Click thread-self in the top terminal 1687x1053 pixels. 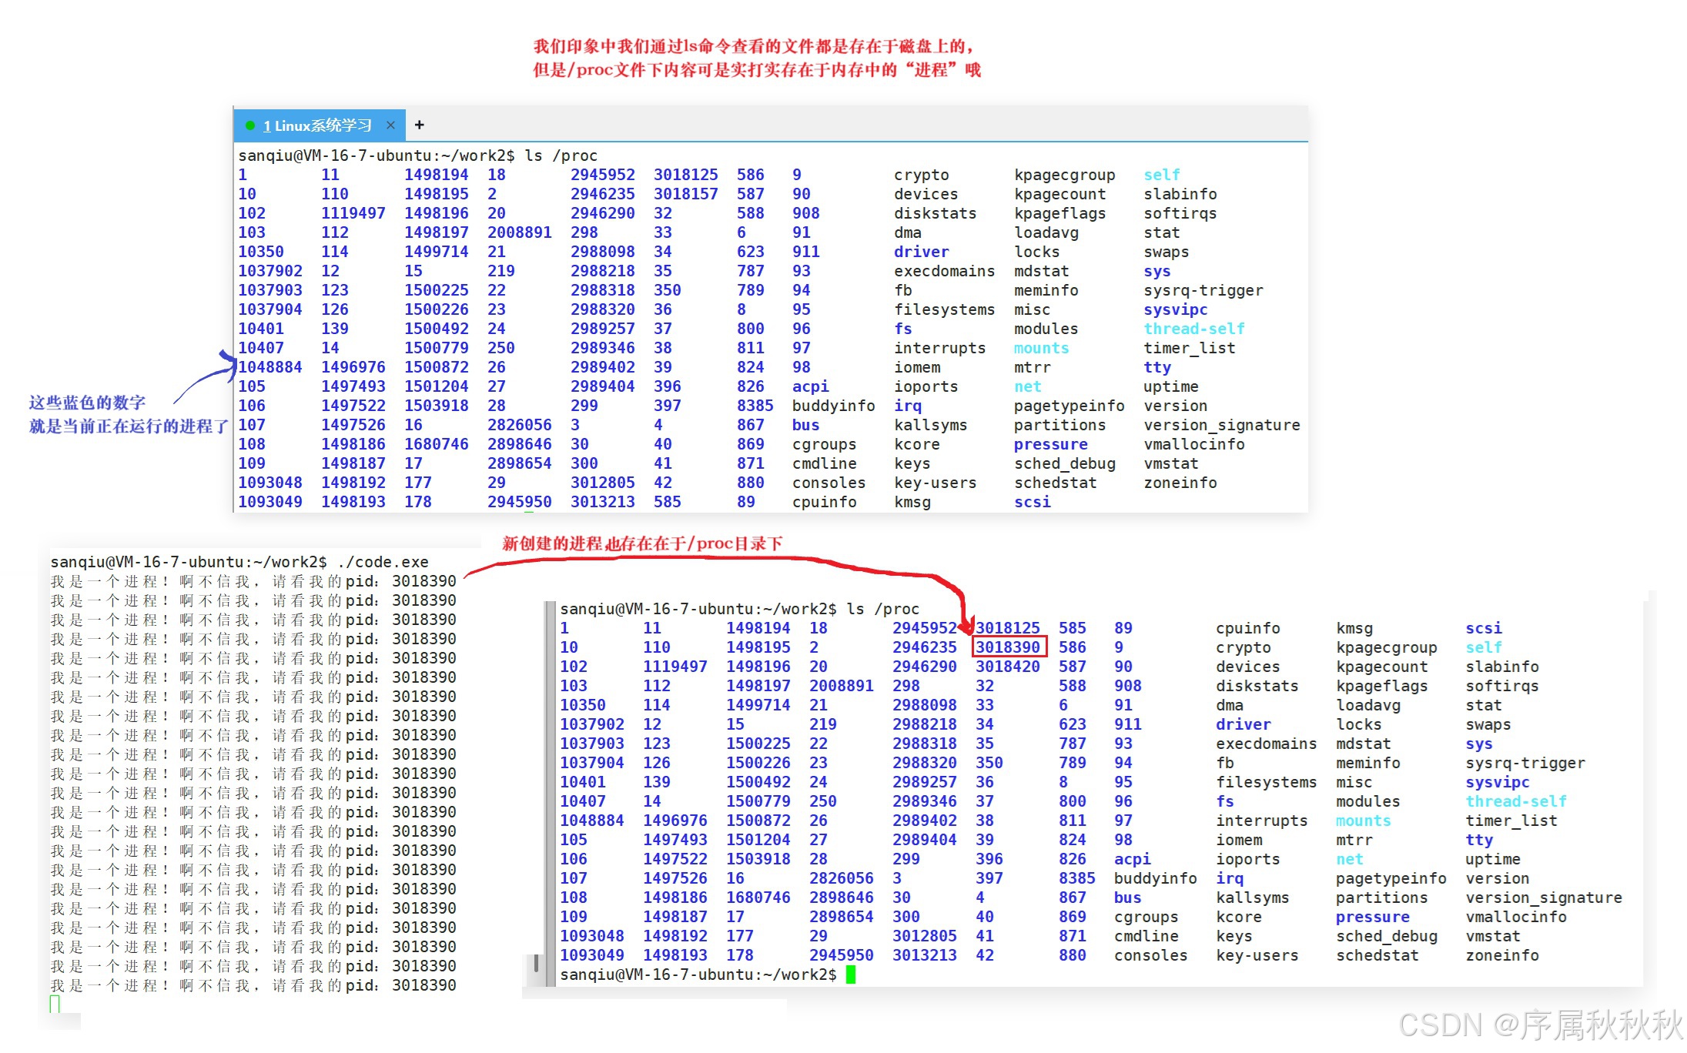[x=1193, y=329]
